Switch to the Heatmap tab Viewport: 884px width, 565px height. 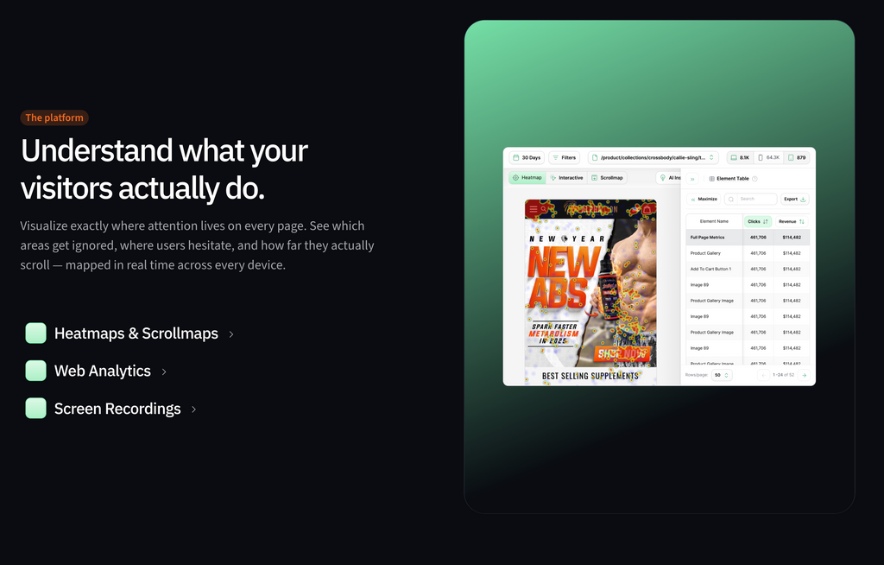tap(527, 178)
